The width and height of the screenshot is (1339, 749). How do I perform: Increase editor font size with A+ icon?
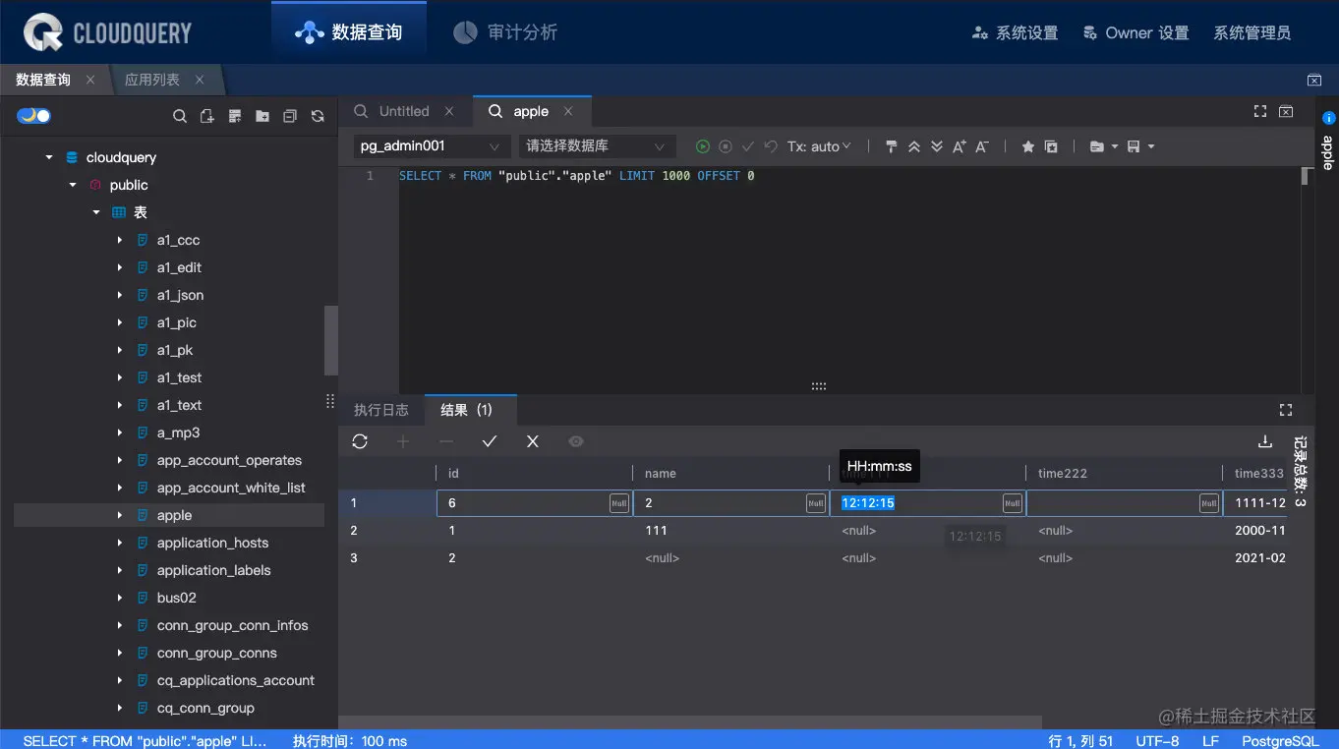pos(960,146)
